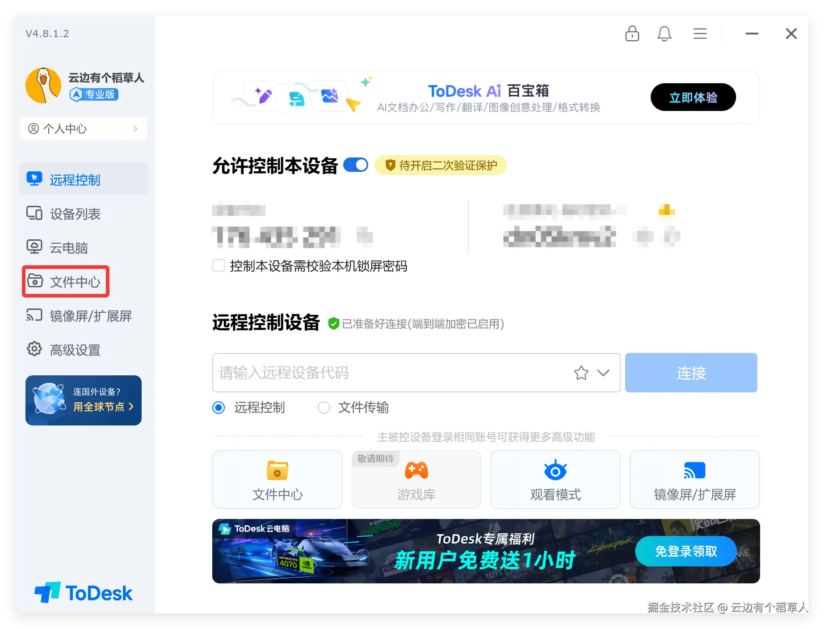Select 远程控制 radio option
Image resolution: width=824 pixels, height=629 pixels.
point(219,408)
